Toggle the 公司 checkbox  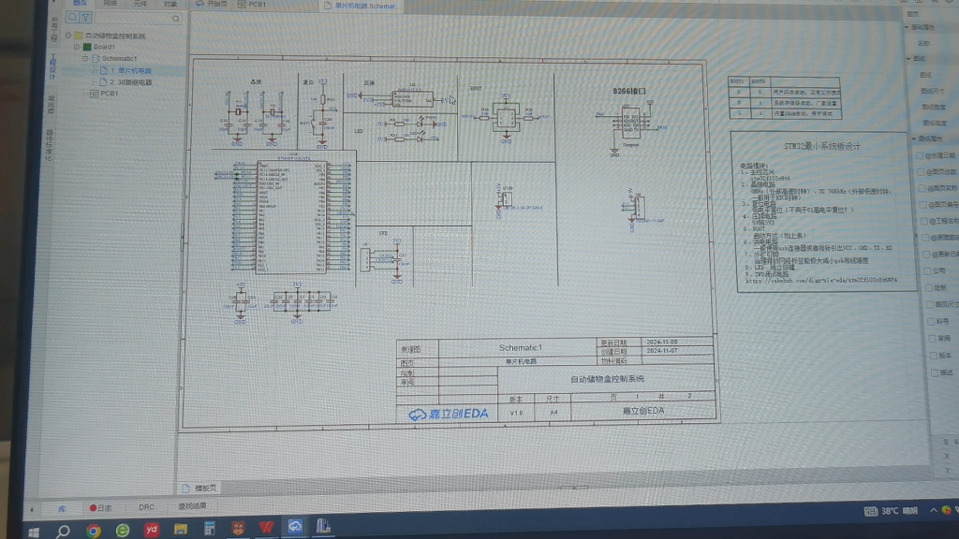(928, 270)
